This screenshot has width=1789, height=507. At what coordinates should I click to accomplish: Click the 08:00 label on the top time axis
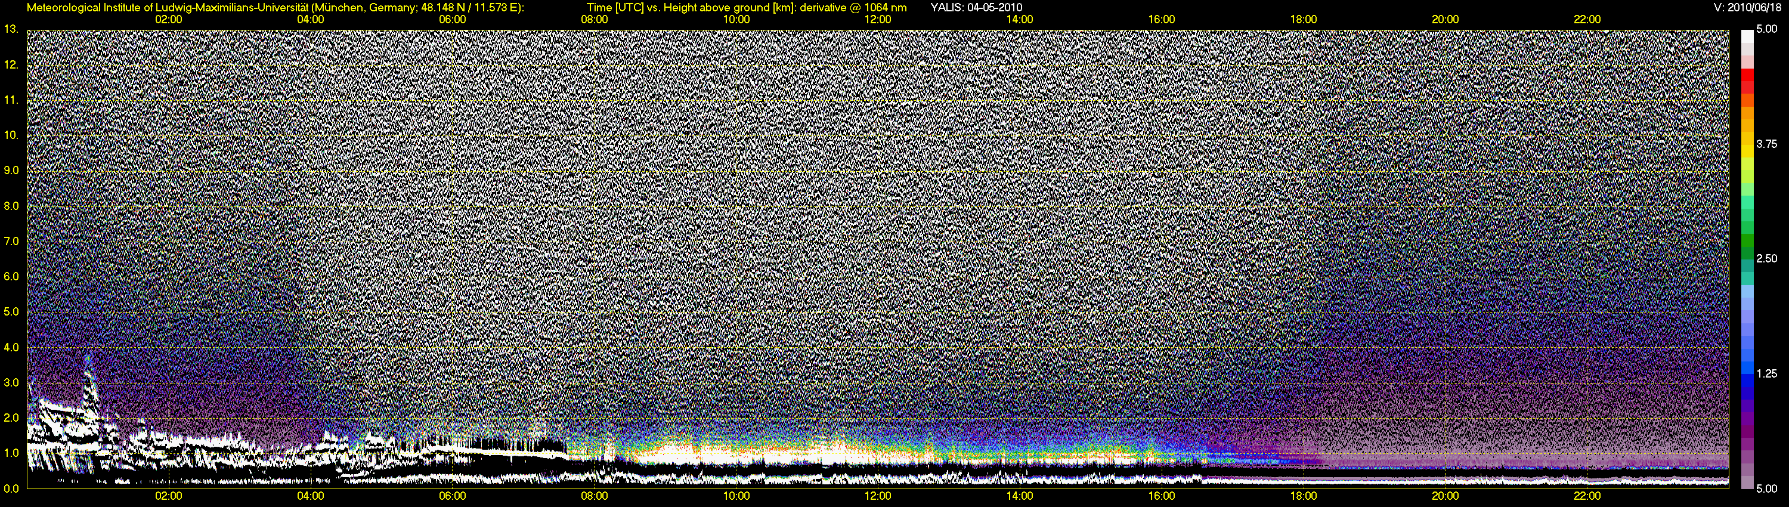pos(595,20)
